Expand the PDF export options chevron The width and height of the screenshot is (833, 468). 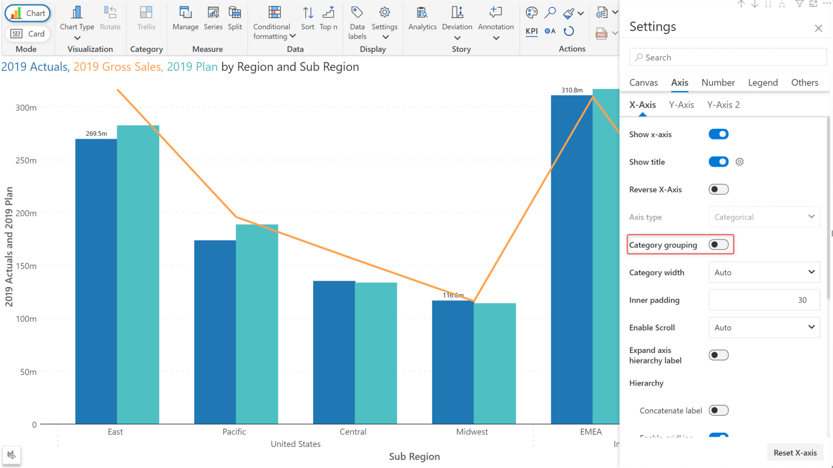click(x=615, y=33)
